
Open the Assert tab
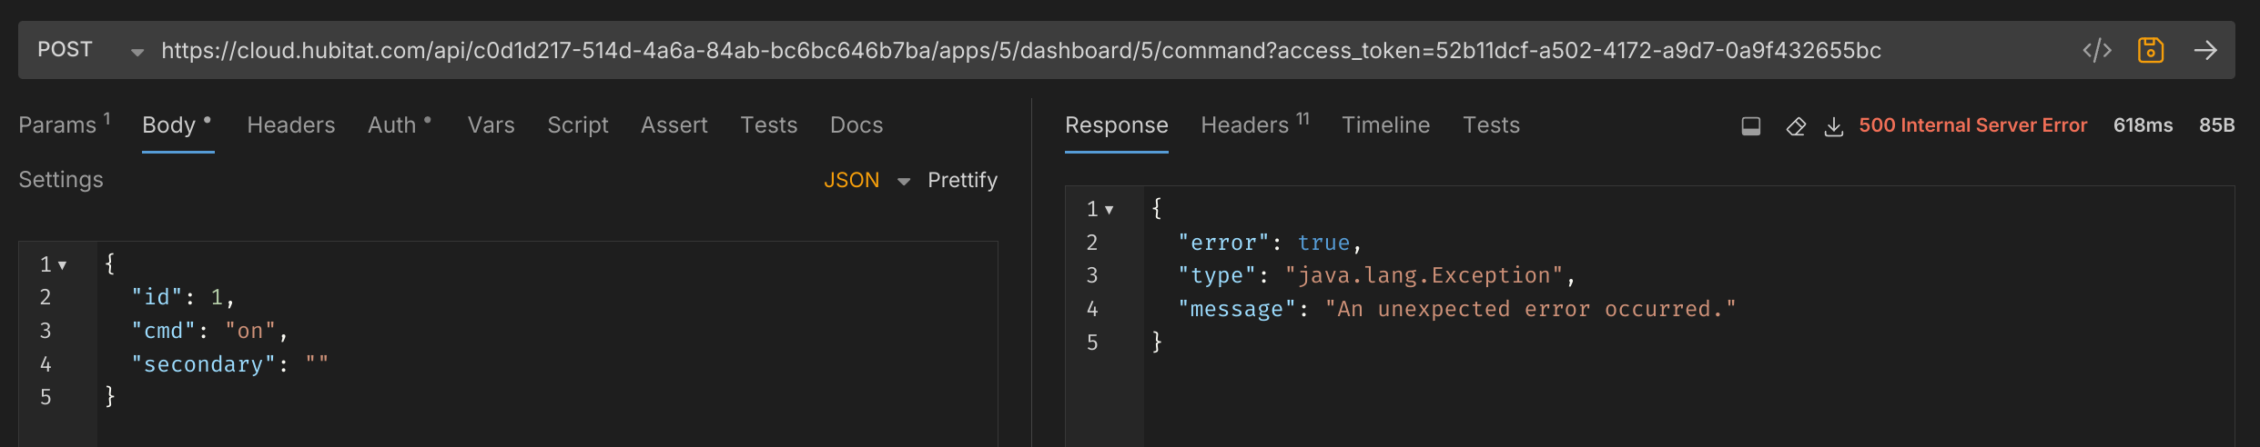coord(674,125)
